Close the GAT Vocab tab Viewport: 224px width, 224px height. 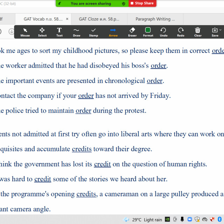pyautogui.click(x=67, y=19)
